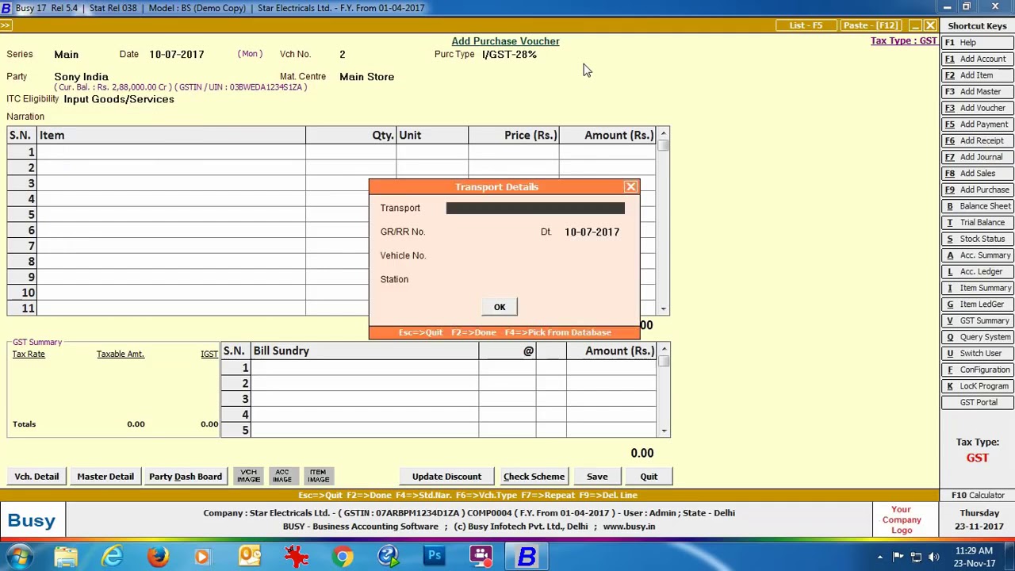Click the Busy logo at bottom left
1015x571 pixels.
(32, 521)
